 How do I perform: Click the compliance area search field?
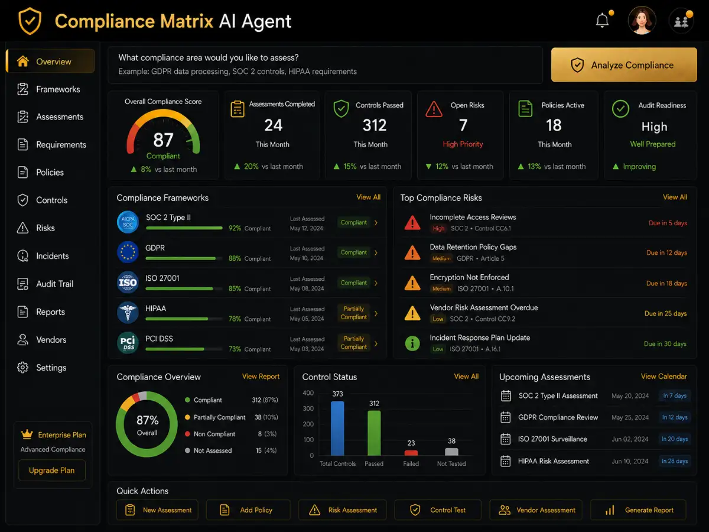(325, 65)
